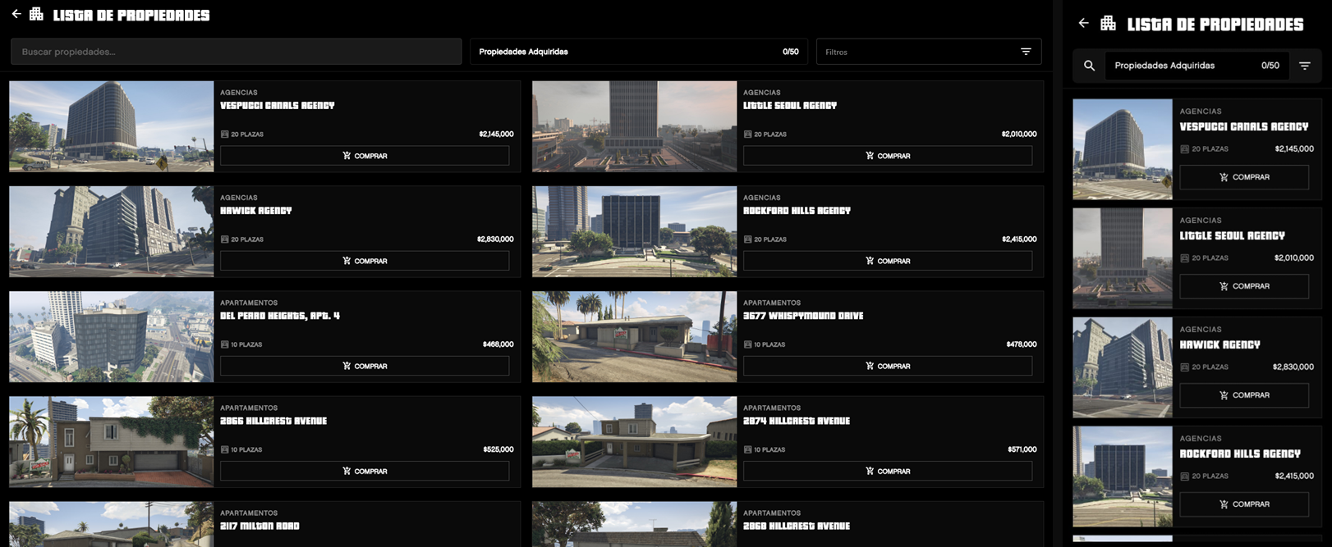
Task: Buy Hawick Agency in the narrow panel
Action: (x=1244, y=395)
